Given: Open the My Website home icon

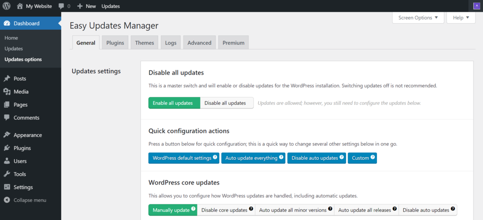Looking at the screenshot, I should coord(20,6).
